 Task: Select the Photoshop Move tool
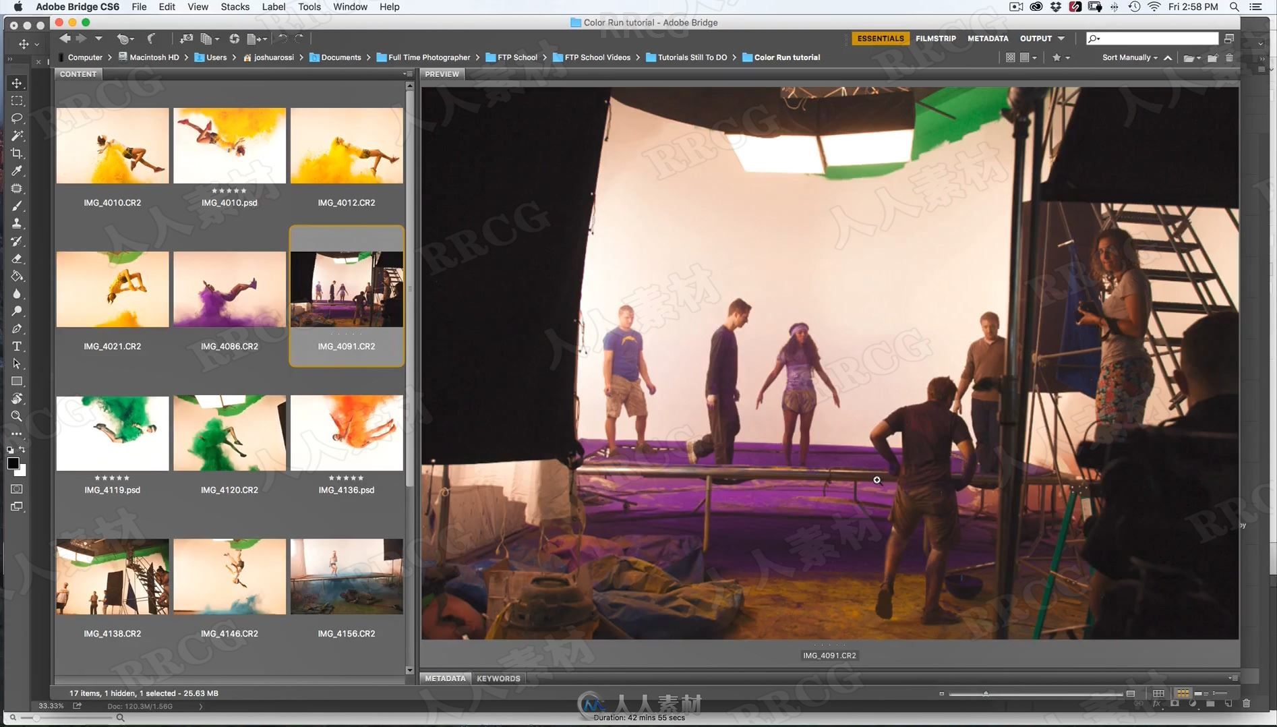click(x=17, y=83)
